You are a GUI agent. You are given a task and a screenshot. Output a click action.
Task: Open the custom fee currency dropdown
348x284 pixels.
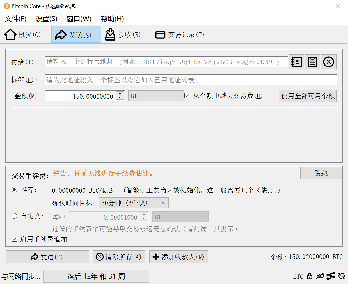pos(180,217)
